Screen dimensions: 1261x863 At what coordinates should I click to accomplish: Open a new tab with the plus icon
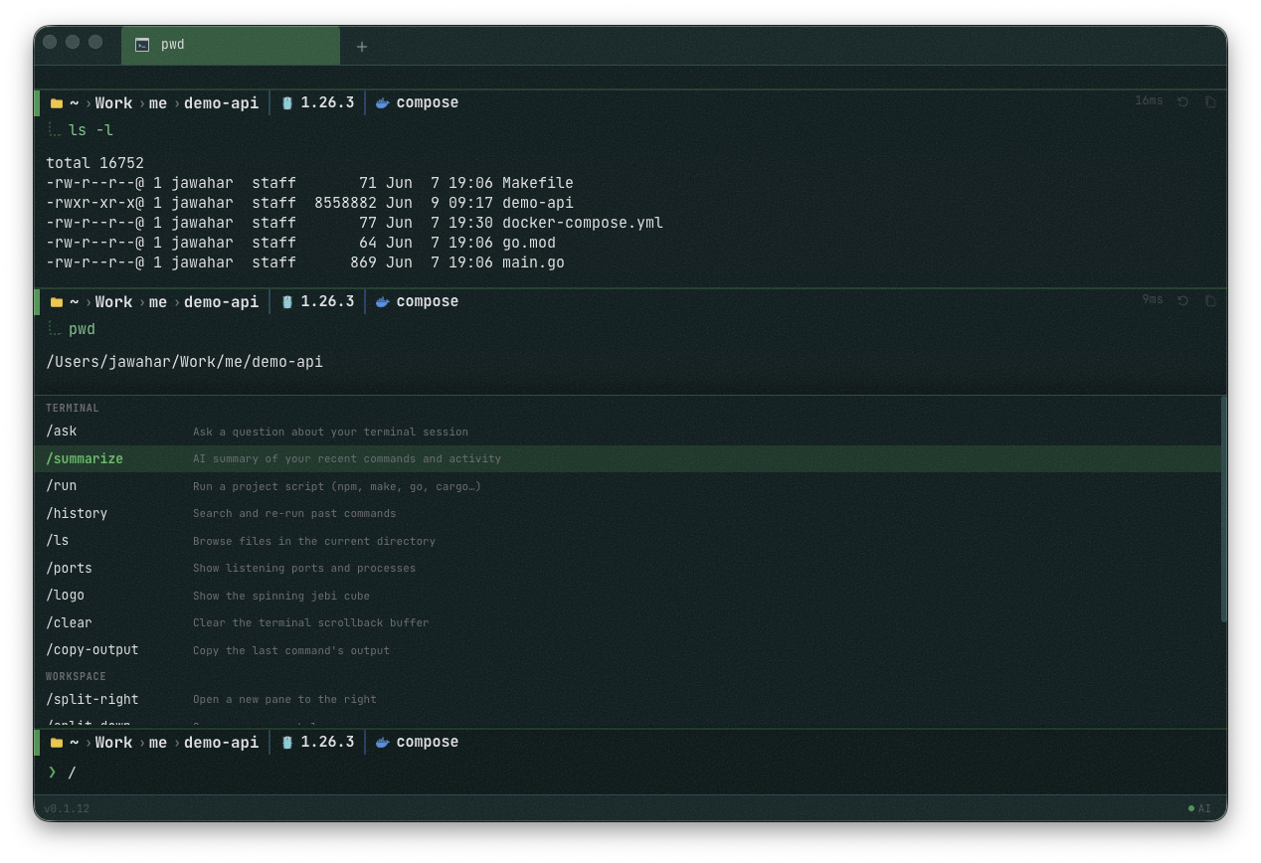[x=362, y=47]
